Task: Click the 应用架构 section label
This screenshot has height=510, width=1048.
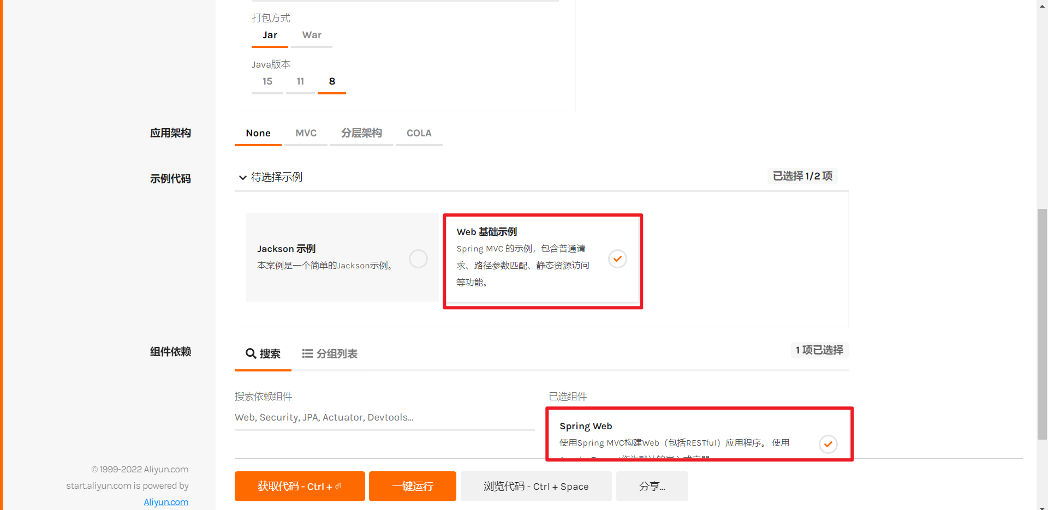Action: pyautogui.click(x=170, y=133)
